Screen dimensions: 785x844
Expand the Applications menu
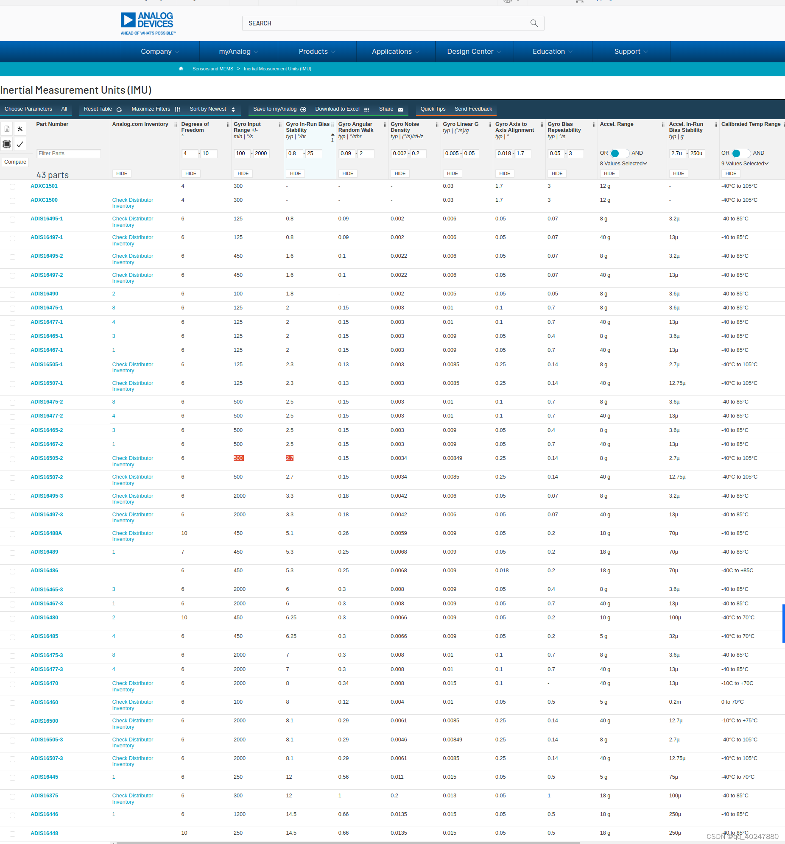396,51
